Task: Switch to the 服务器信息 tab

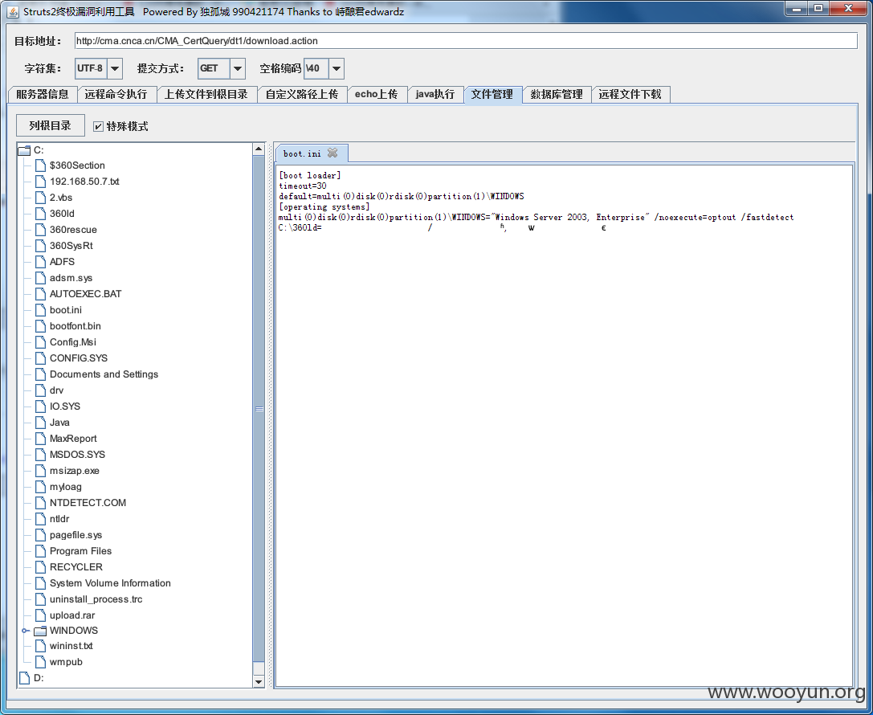Action: point(43,94)
